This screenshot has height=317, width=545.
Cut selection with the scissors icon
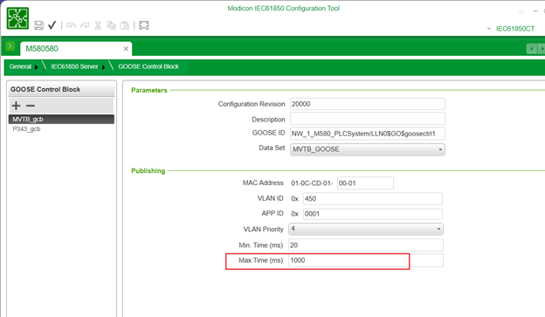click(x=98, y=25)
